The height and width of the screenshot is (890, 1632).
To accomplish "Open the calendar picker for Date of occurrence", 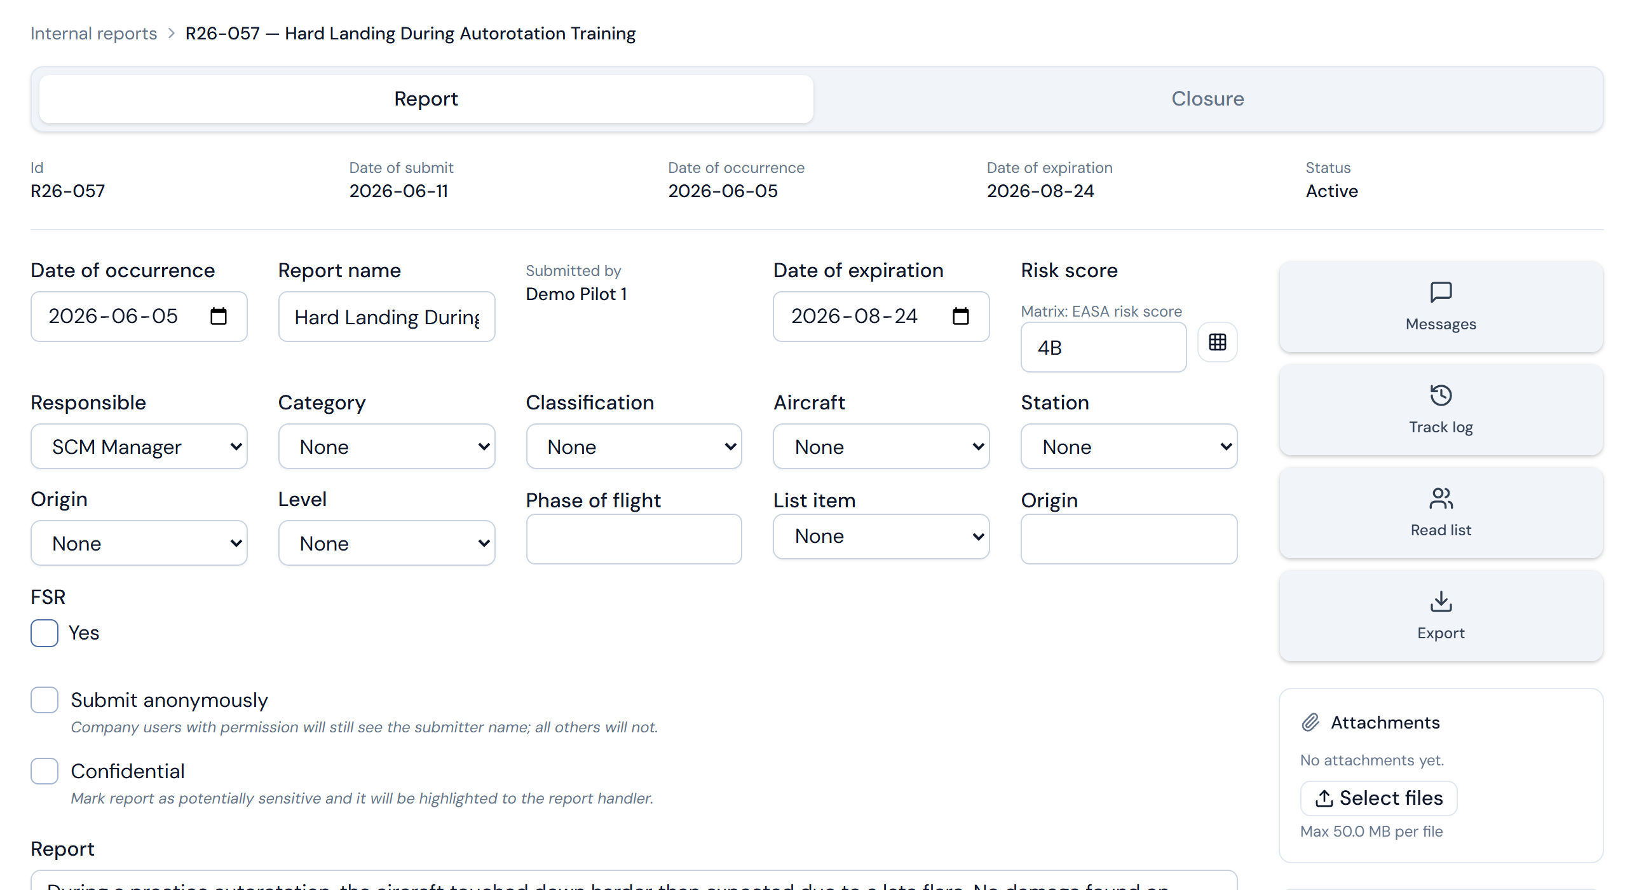I will tap(218, 316).
